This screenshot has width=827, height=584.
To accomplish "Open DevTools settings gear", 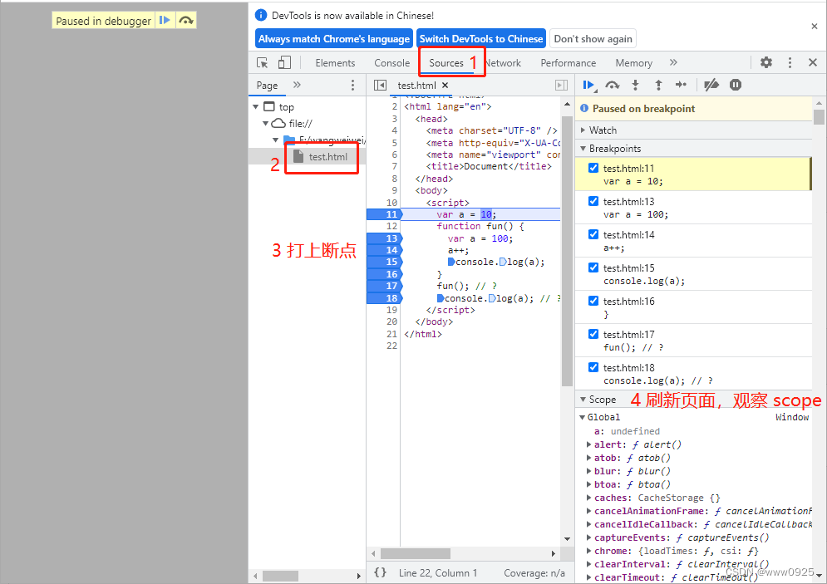I will coord(766,63).
